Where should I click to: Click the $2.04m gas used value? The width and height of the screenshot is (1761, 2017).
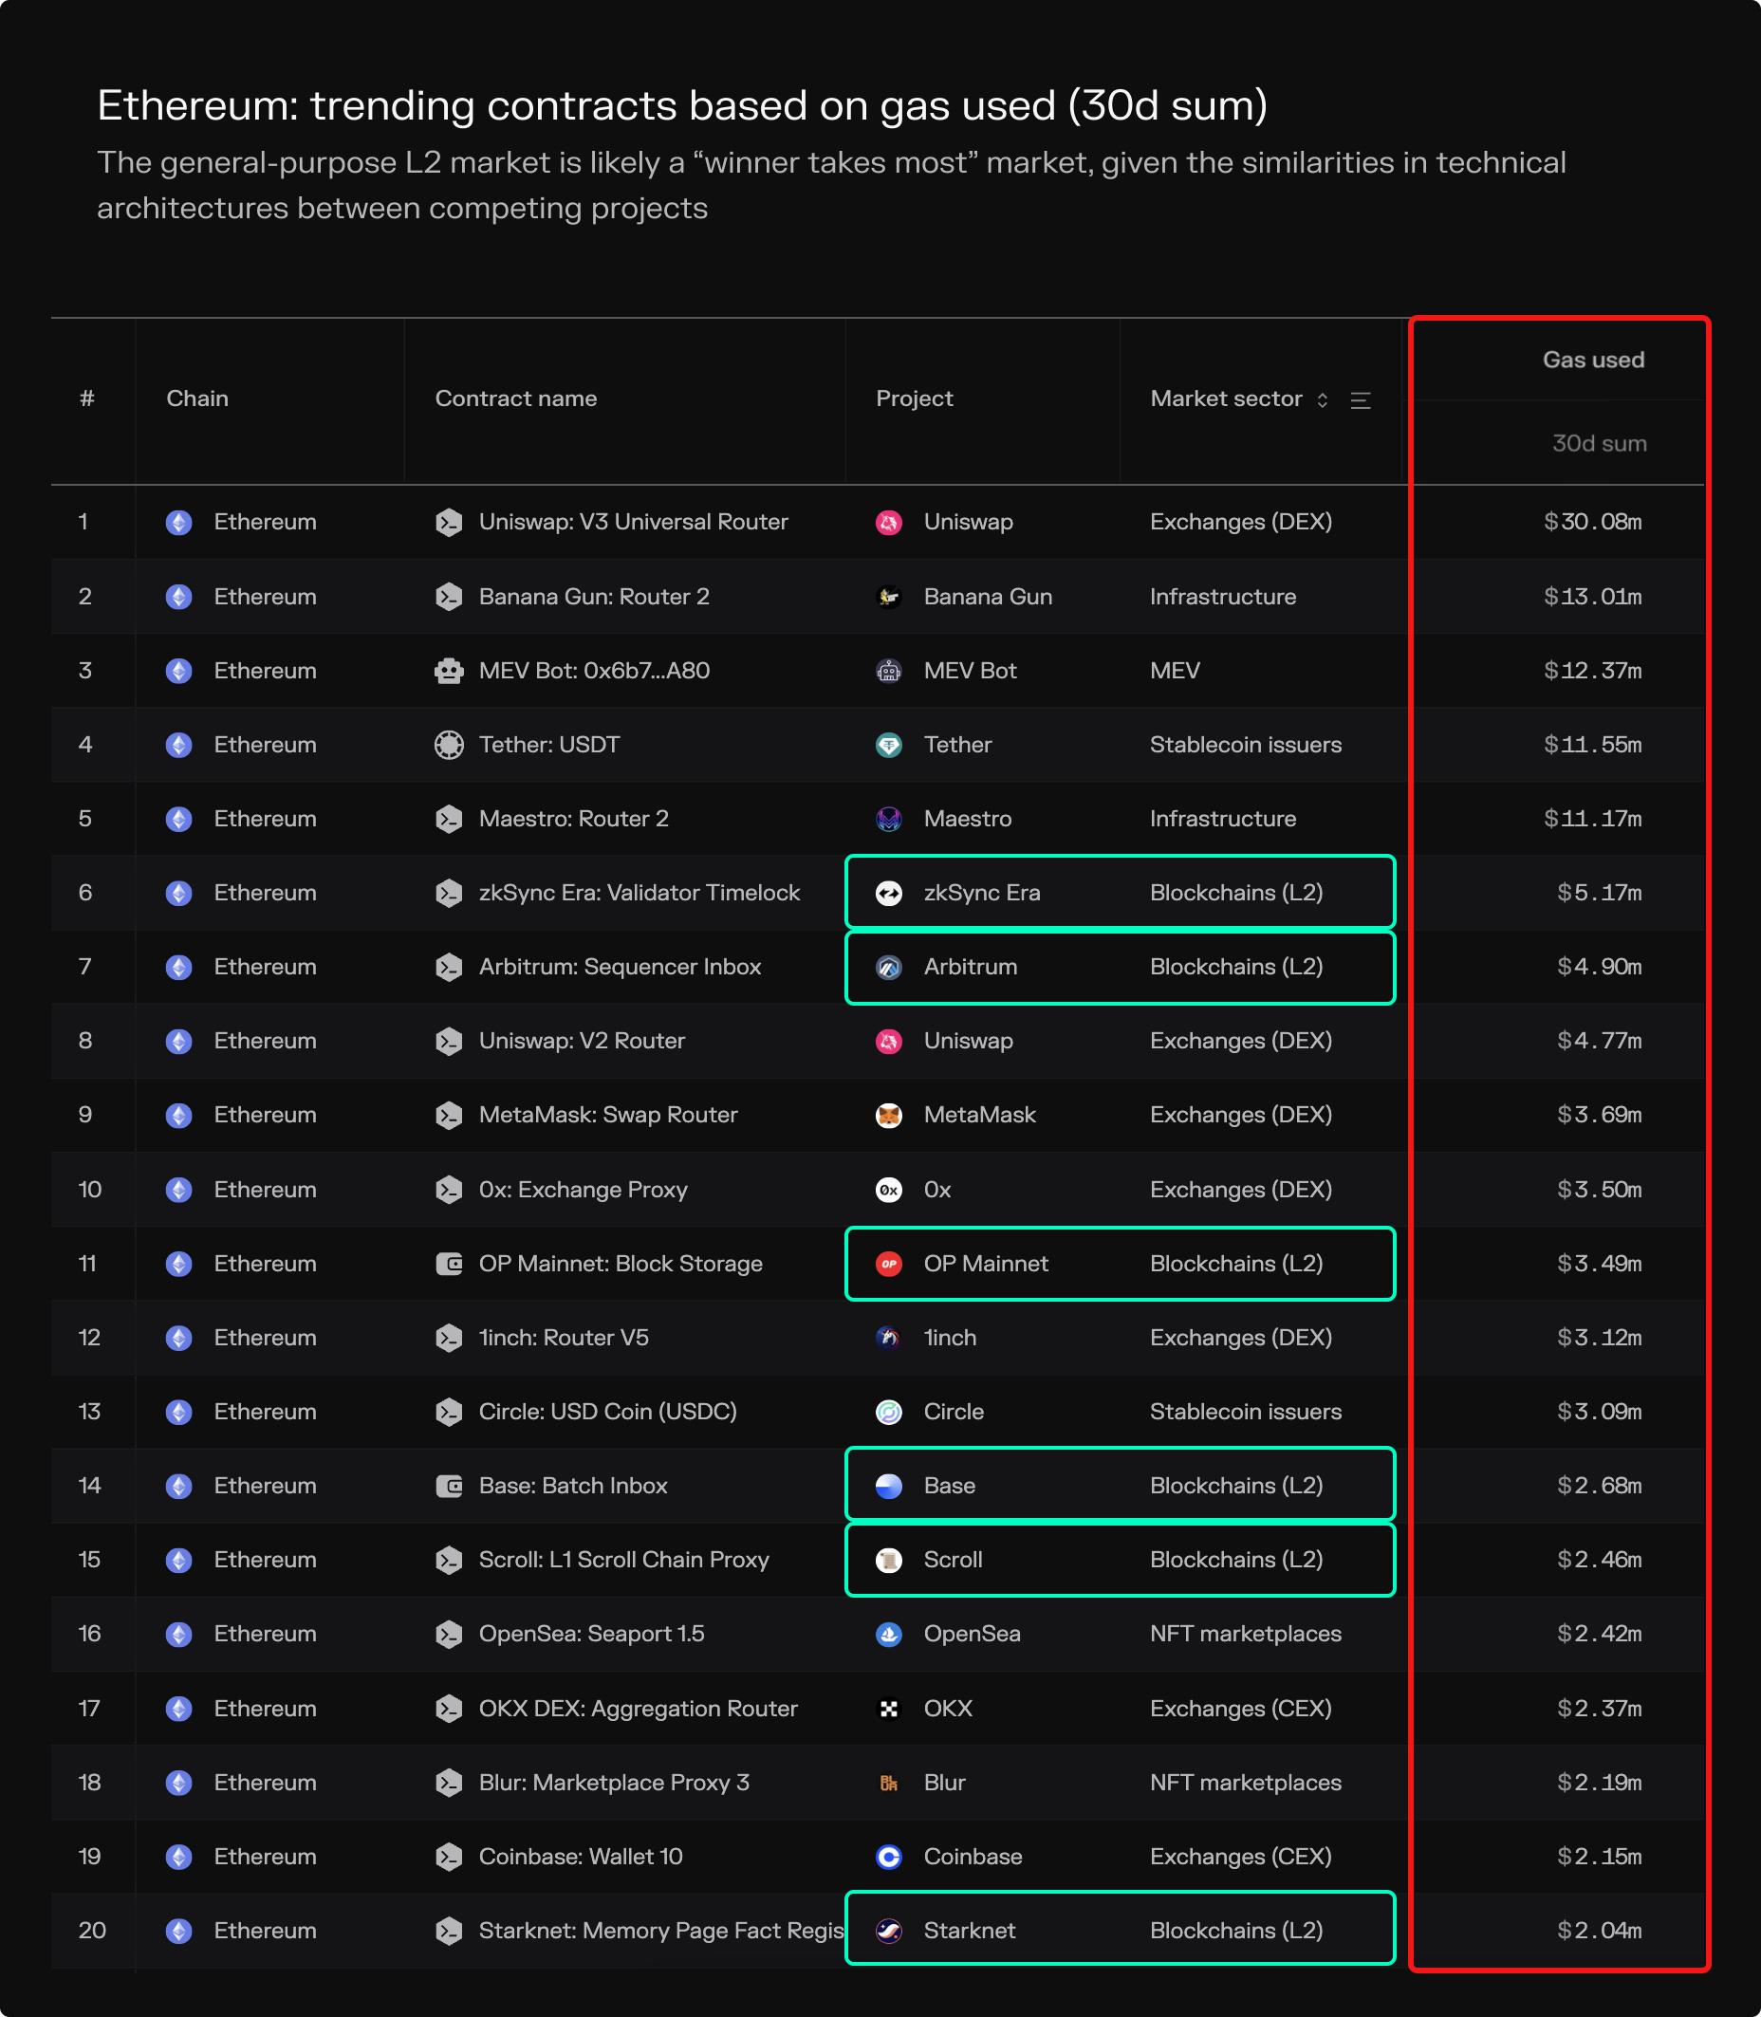coord(1599,1931)
